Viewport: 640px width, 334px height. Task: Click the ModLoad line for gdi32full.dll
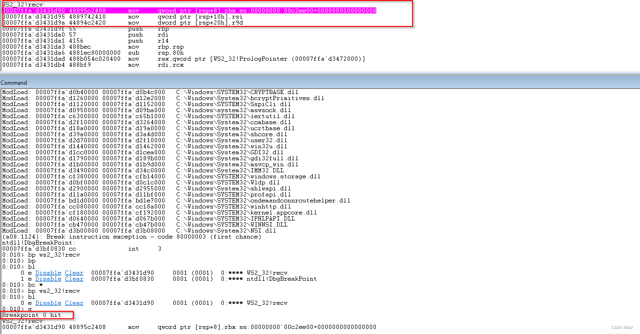(151, 158)
